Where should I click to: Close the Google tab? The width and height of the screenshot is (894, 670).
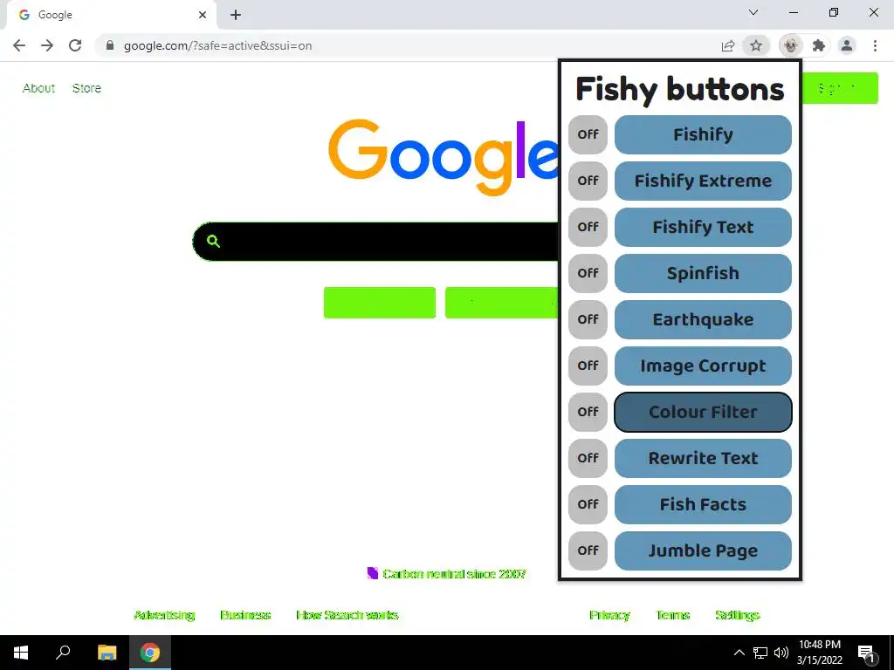click(203, 15)
